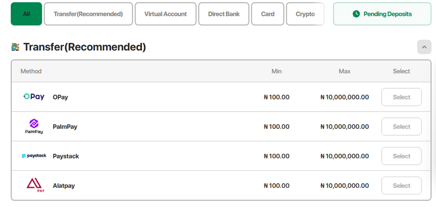Screen dimensions: 436x207
Task: Click the Method column header
Action: tap(31, 71)
